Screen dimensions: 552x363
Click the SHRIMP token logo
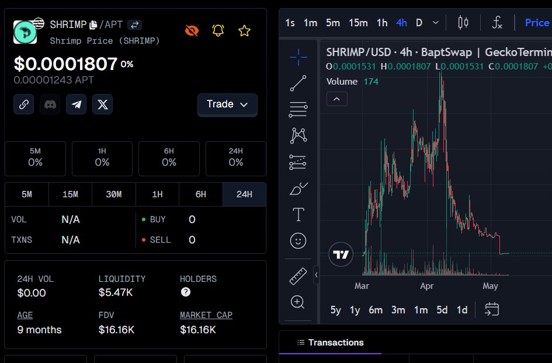tap(25, 32)
